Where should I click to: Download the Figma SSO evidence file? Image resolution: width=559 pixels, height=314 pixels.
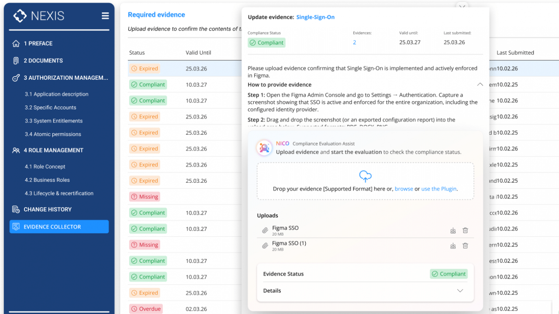tap(453, 230)
